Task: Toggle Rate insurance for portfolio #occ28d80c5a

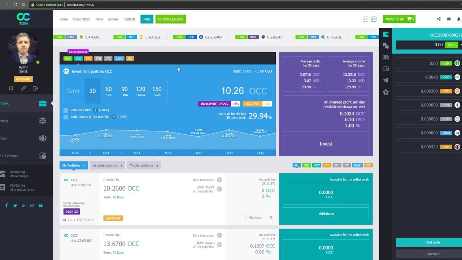Action: [219, 180]
